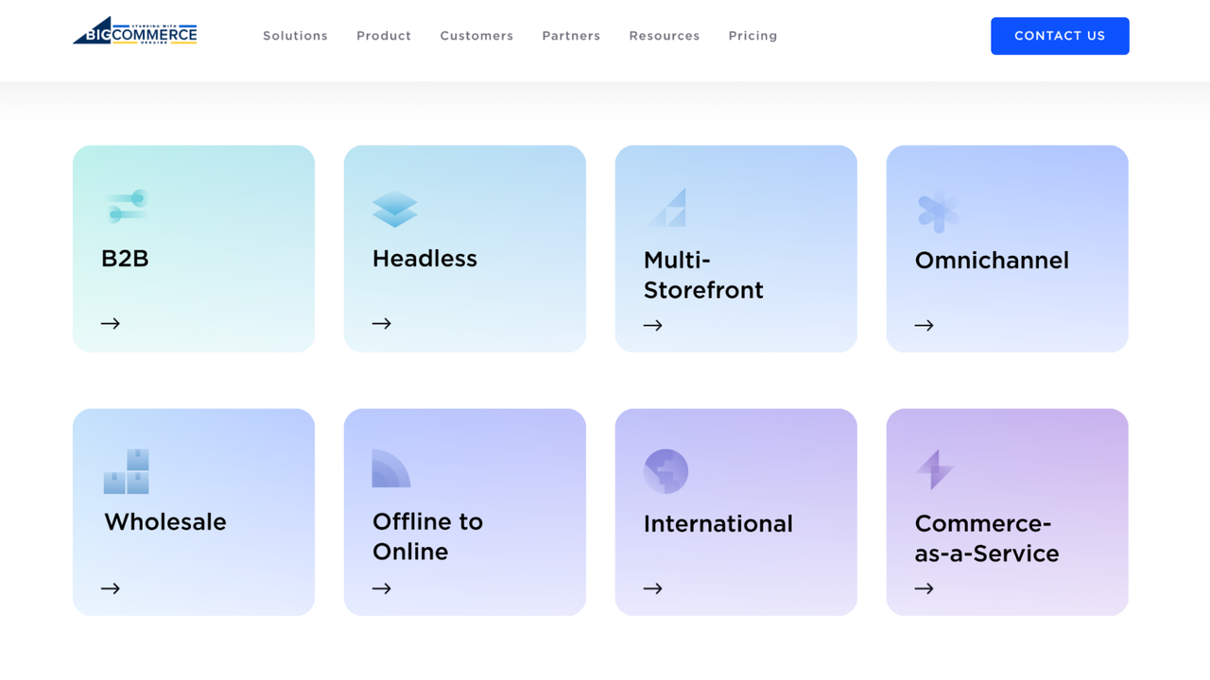Open the B2B card arrow link
Screen dimensions: 1210x680
coord(110,323)
